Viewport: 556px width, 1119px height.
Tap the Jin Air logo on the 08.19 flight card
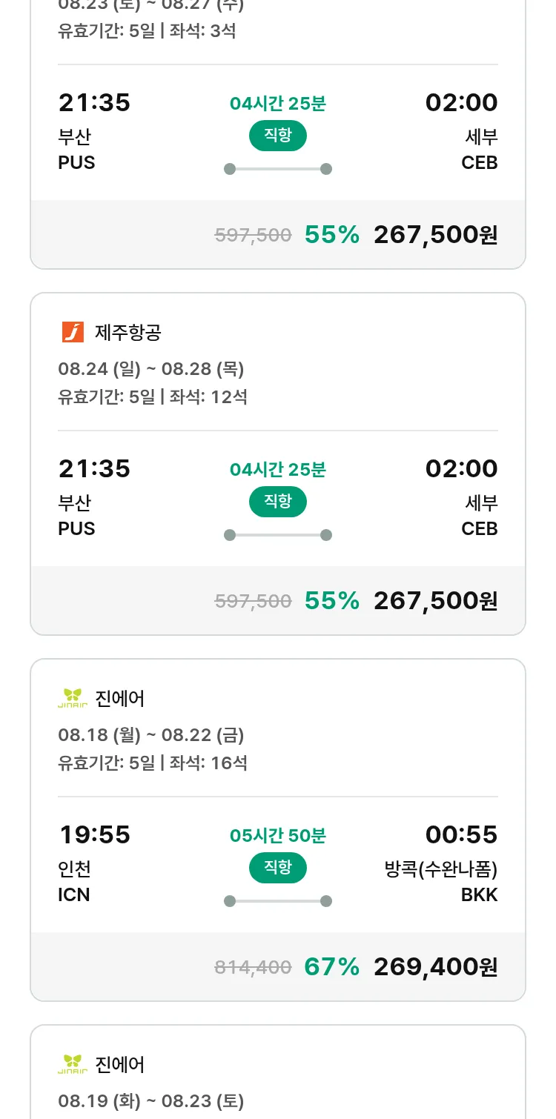[73, 1064]
